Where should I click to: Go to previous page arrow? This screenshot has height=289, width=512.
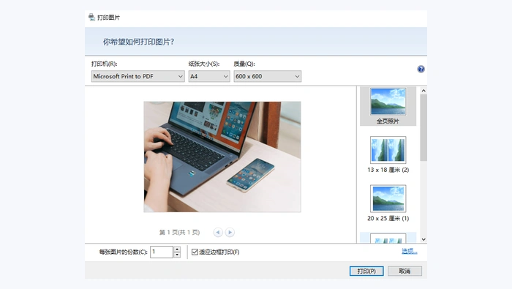tap(218, 232)
